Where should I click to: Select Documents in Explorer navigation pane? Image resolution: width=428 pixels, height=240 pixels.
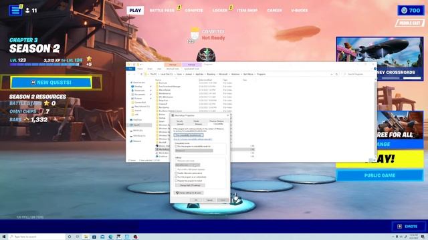click(x=140, y=95)
